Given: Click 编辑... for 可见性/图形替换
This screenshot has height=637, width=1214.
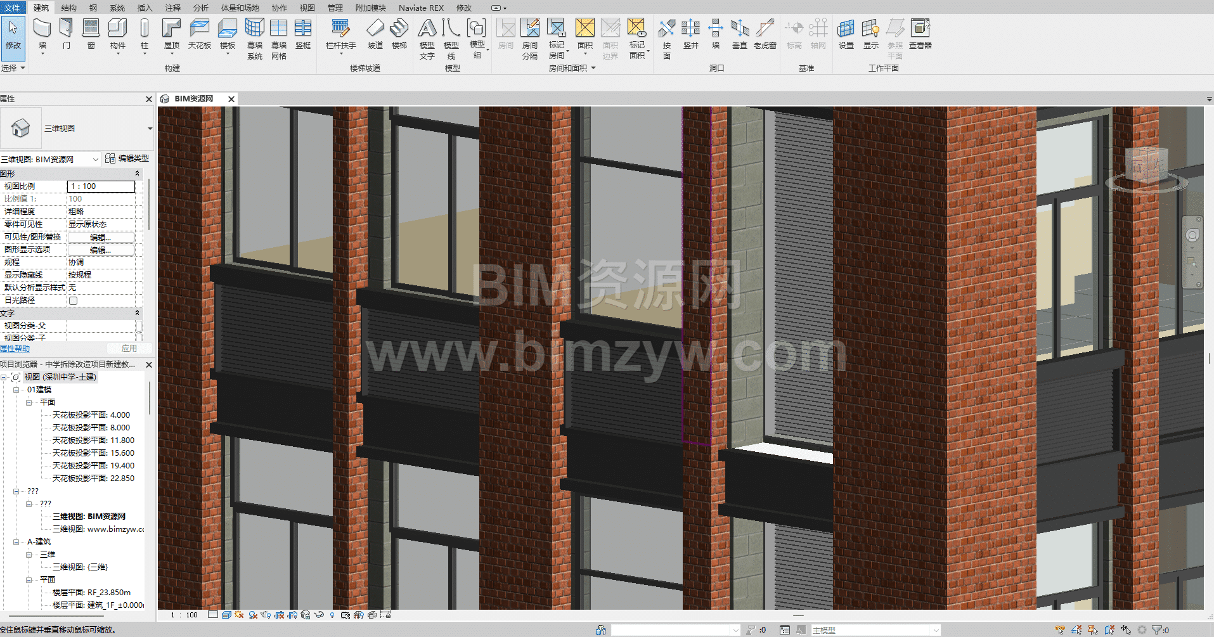Looking at the screenshot, I should tap(101, 237).
